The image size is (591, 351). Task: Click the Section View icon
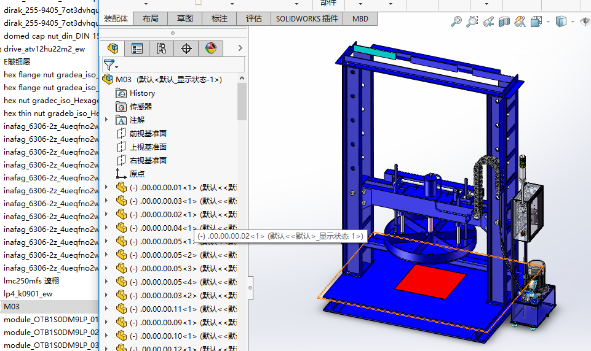click(x=504, y=21)
